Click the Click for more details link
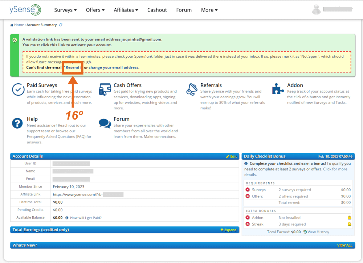The width and height of the screenshot is (363, 263). point(296,172)
